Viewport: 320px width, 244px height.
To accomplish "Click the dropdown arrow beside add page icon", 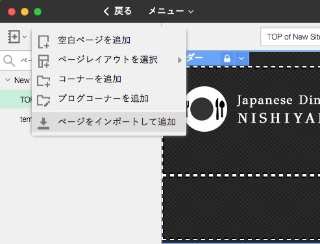I will click(25, 37).
